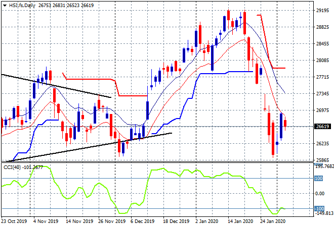Select the 100 level label on CCI scale
This screenshot has width=334, height=227.
319,179
